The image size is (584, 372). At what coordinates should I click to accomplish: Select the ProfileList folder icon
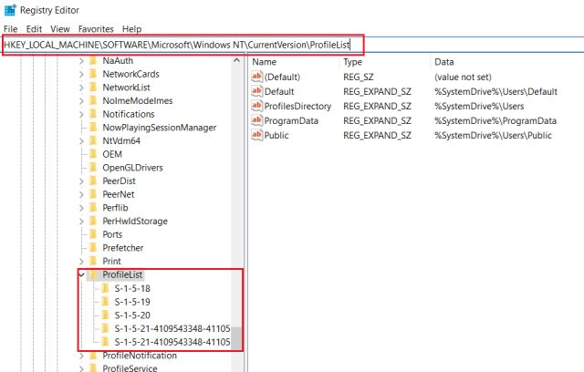[93, 274]
